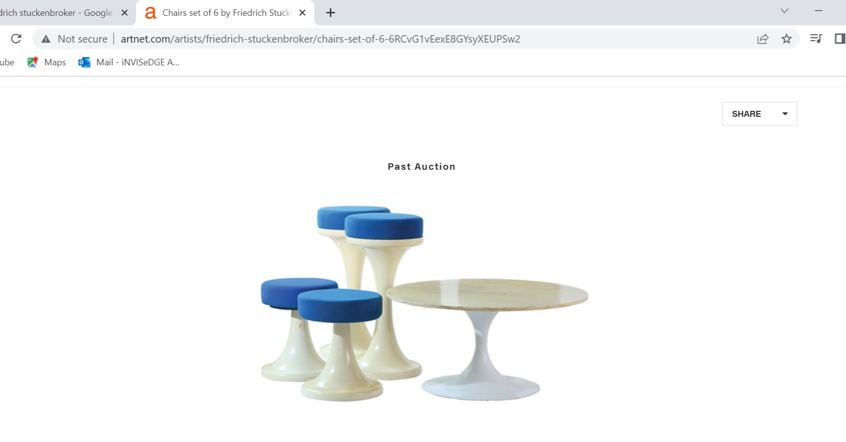Click the SHARE button
This screenshot has height=442, width=846.
759,114
